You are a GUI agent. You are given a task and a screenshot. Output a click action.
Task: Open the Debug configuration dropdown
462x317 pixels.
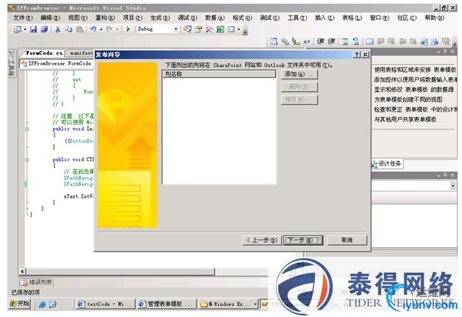176,29
